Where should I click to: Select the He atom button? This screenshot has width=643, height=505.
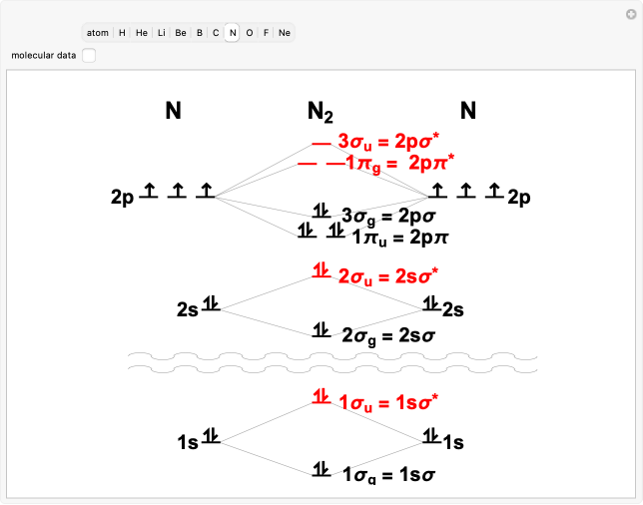(142, 33)
